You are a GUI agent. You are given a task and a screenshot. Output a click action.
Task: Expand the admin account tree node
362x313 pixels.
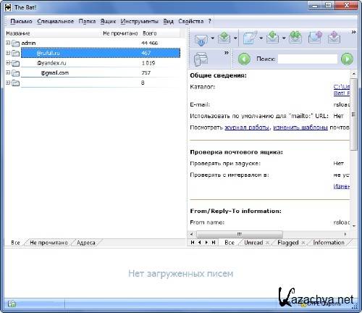(x=8, y=43)
